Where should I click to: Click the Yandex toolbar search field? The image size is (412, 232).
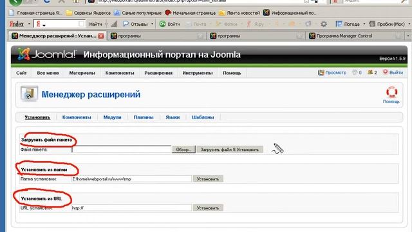click(59, 24)
